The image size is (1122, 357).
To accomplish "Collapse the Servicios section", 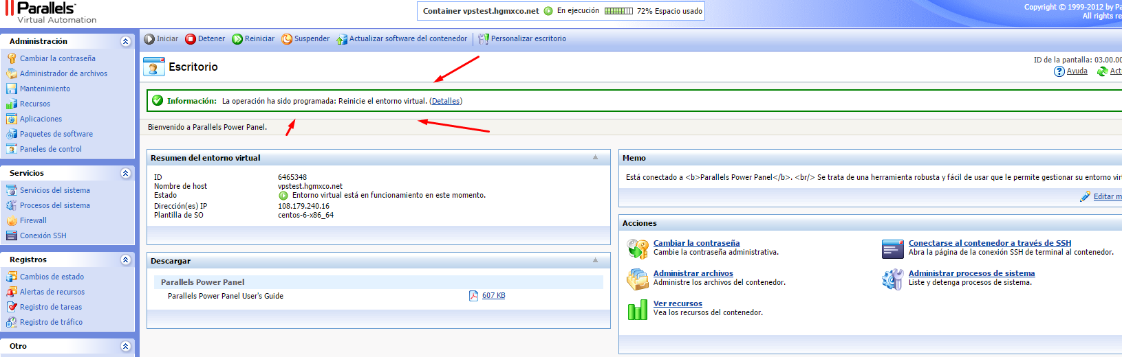I will coord(125,173).
